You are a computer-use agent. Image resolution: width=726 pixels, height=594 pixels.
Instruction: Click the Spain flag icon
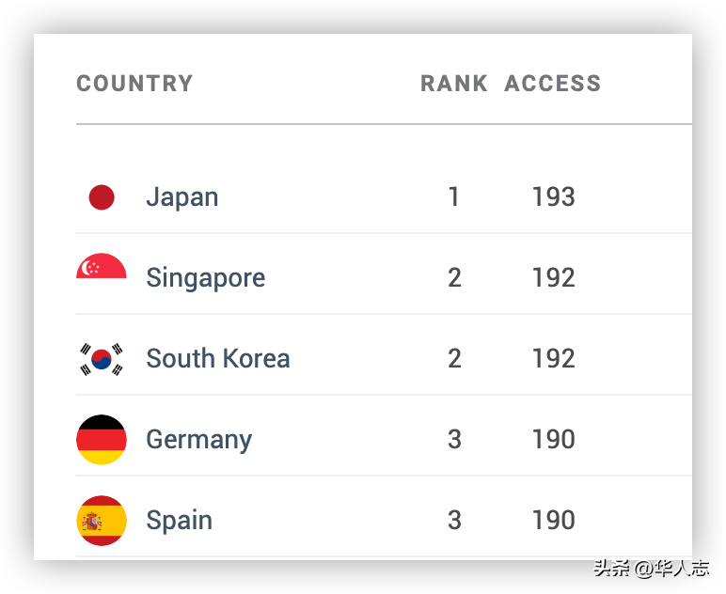click(102, 521)
